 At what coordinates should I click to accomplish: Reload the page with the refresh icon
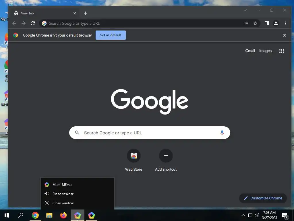pos(33,23)
